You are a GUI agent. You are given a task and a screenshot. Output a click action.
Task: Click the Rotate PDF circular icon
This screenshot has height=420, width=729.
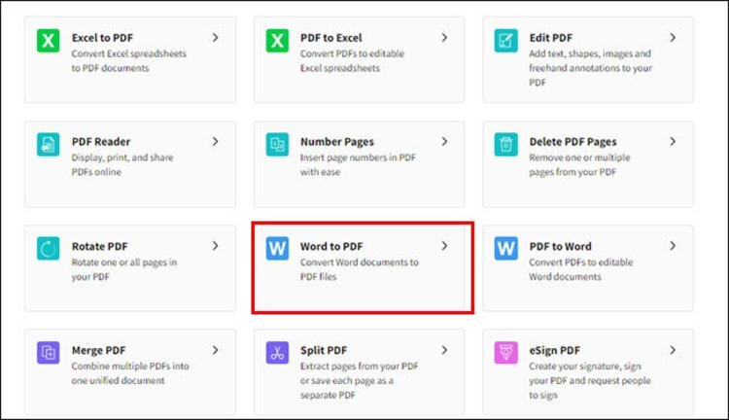49,249
